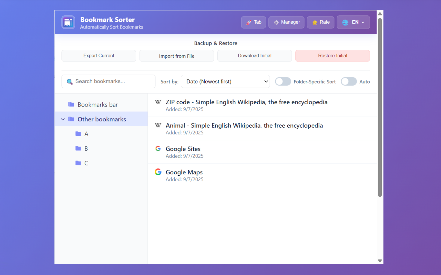Click the magnifier icon in search box
Image resolution: width=441 pixels, height=275 pixels.
[70, 81]
